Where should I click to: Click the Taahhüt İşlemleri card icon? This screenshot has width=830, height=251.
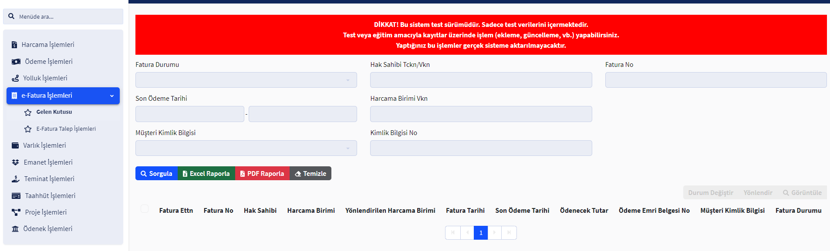click(x=16, y=196)
